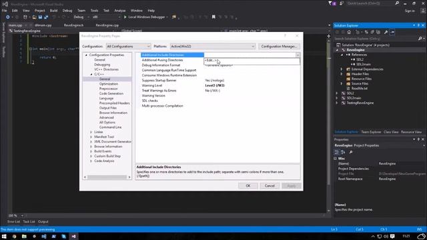The height and width of the screenshot is (240, 427).
Task: Open the Analyze menu
Action: [x=120, y=11]
